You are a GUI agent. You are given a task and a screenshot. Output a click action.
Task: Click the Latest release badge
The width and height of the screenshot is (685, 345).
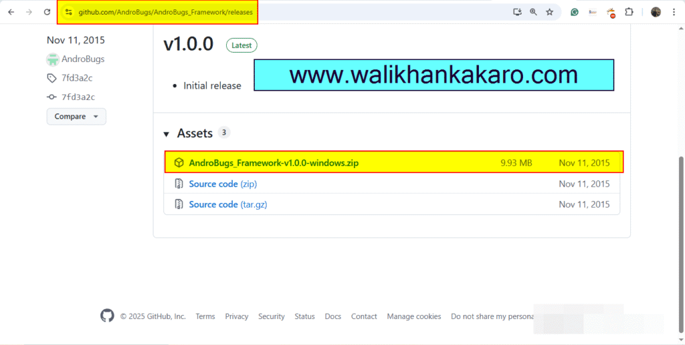pos(241,45)
